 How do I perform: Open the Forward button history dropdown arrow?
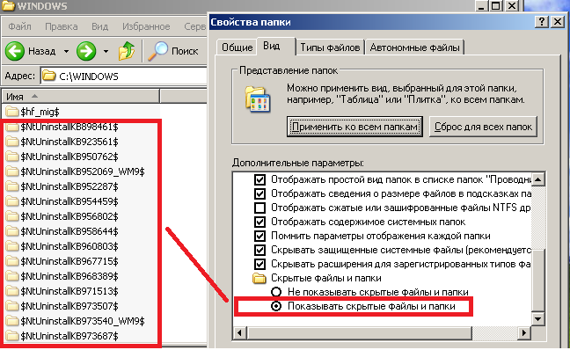coord(106,51)
